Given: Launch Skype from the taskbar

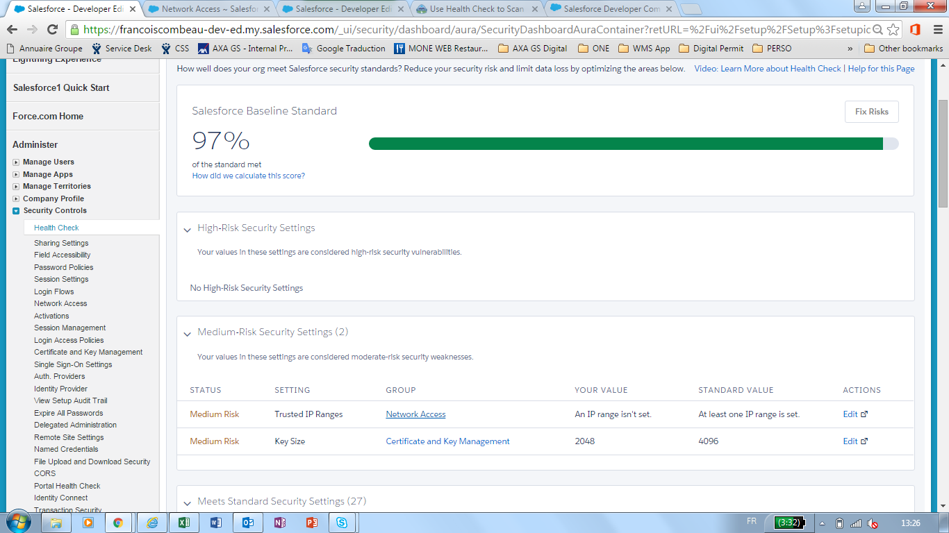Looking at the screenshot, I should pyautogui.click(x=343, y=523).
